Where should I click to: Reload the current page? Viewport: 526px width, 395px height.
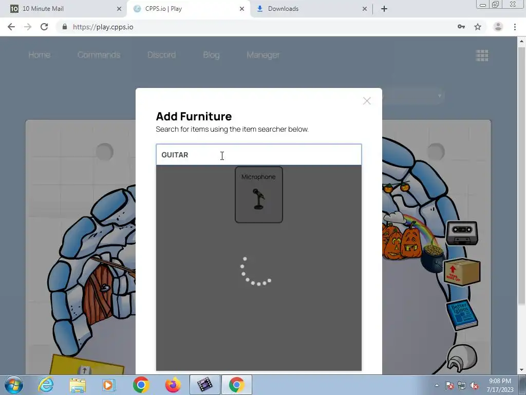click(x=44, y=27)
